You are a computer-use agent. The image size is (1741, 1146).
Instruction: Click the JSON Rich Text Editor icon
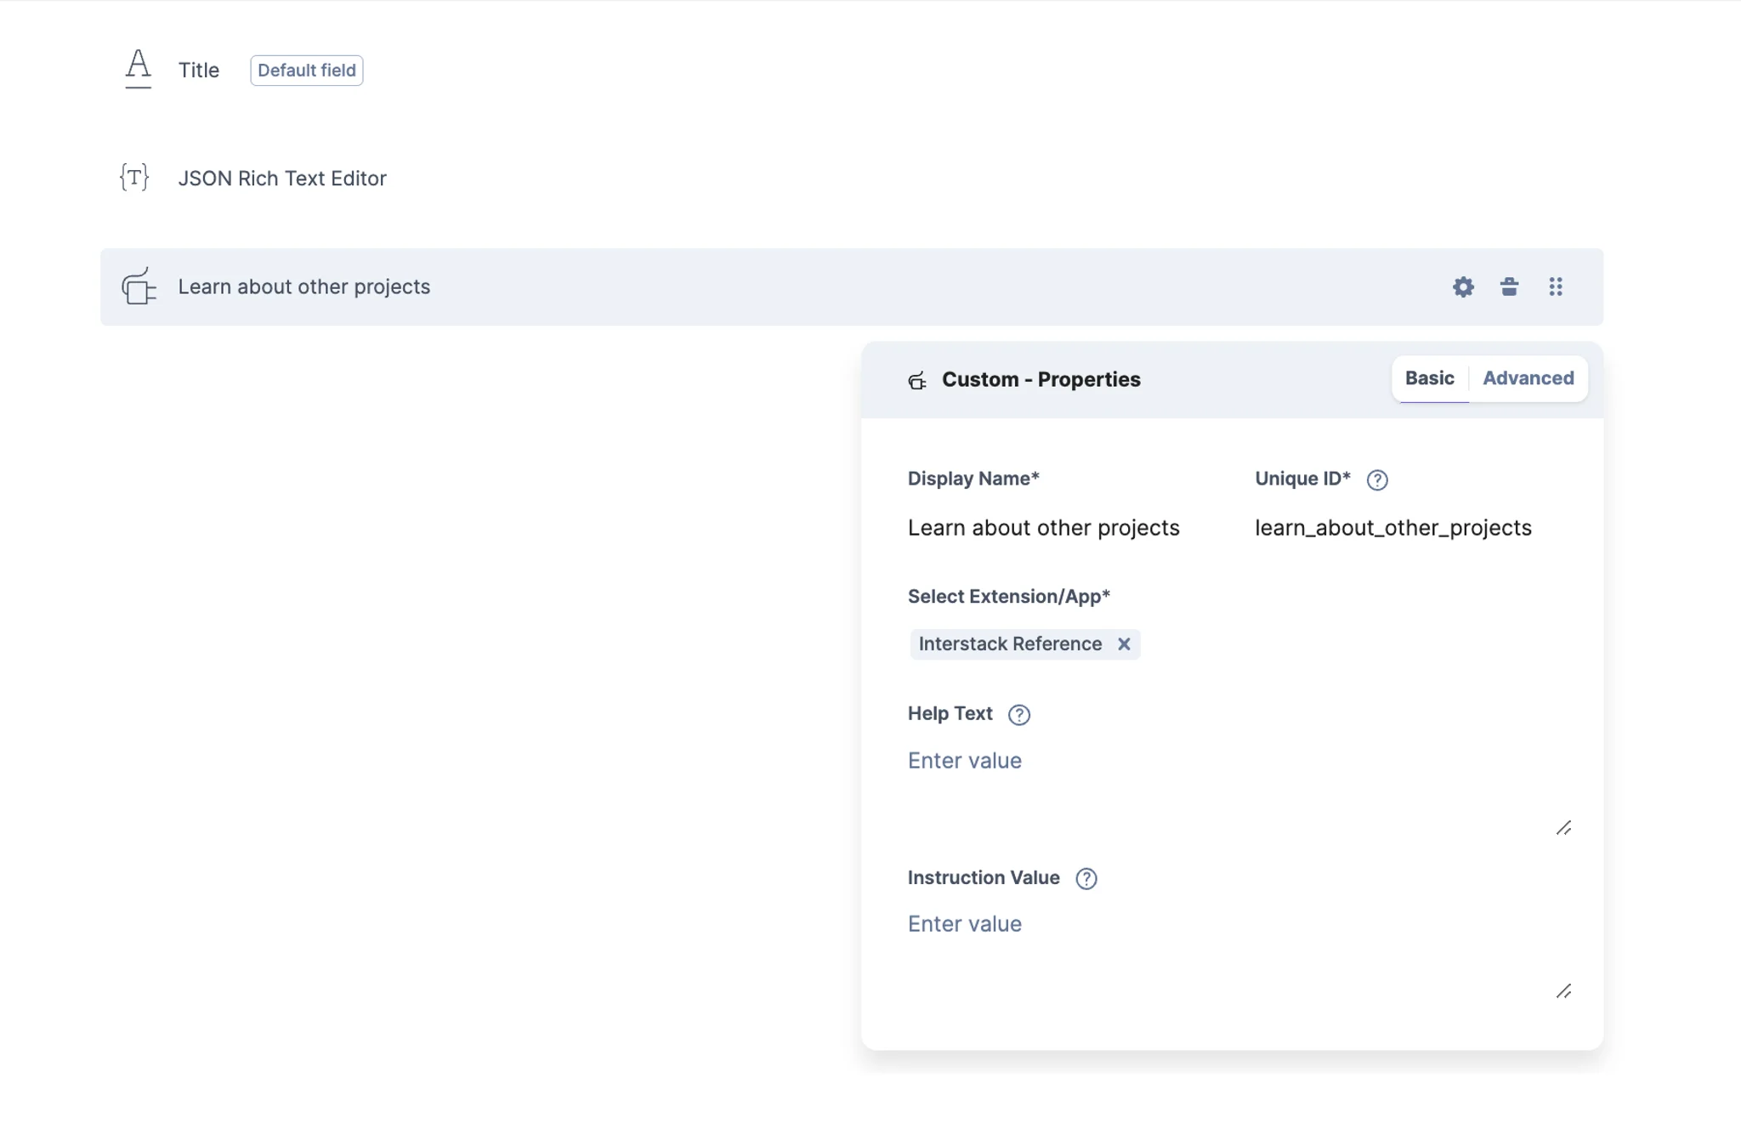point(134,178)
